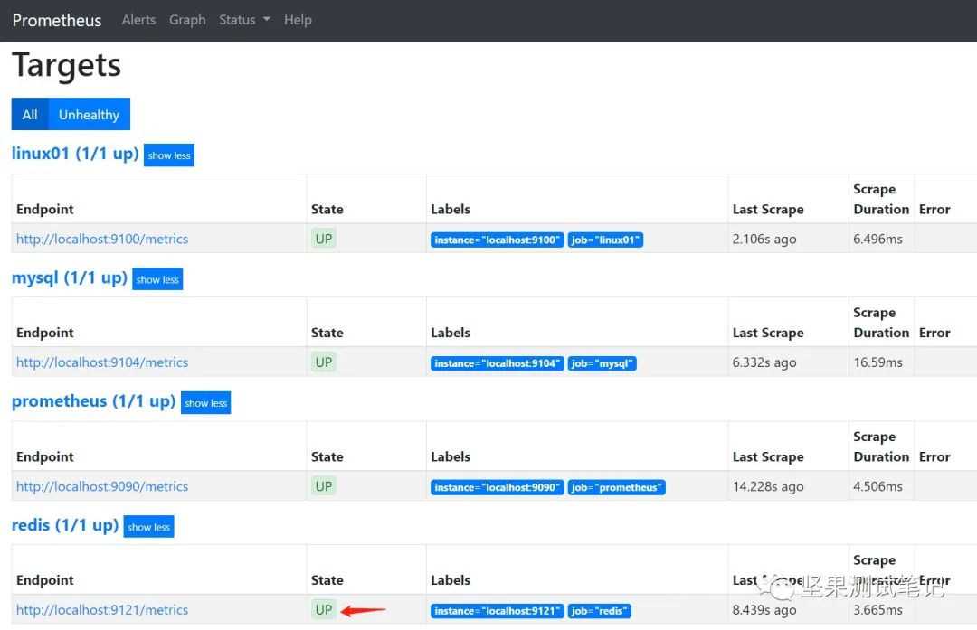Screen dimensions: 977x630
Task: Click the Endpoint column header in linux01 table
Action: pyautogui.click(x=45, y=209)
